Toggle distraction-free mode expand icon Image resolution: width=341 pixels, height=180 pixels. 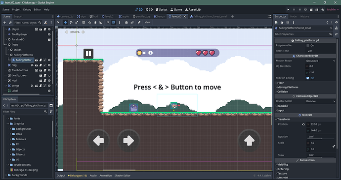click(x=270, y=16)
